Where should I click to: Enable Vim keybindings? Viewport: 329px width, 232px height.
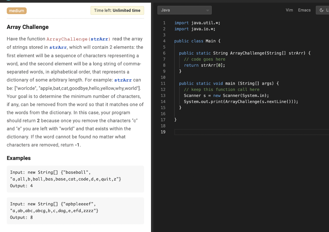[x=289, y=10]
